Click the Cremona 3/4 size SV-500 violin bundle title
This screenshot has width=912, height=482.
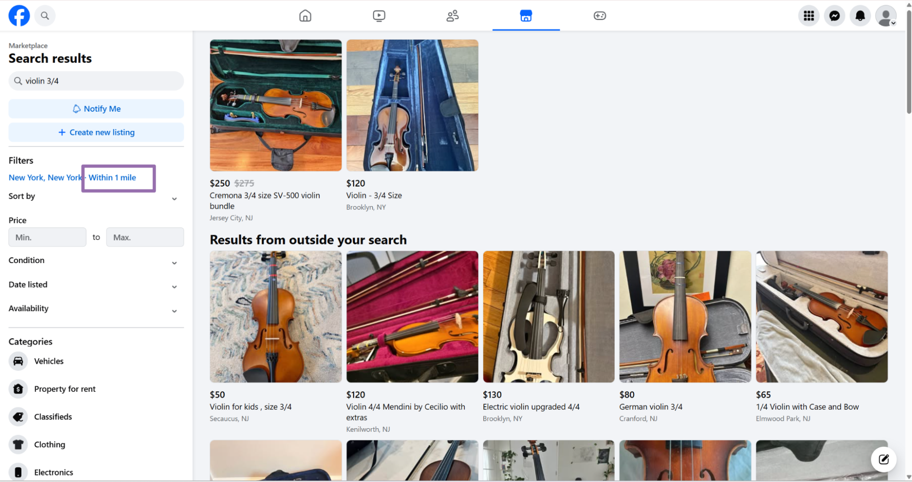(x=265, y=201)
